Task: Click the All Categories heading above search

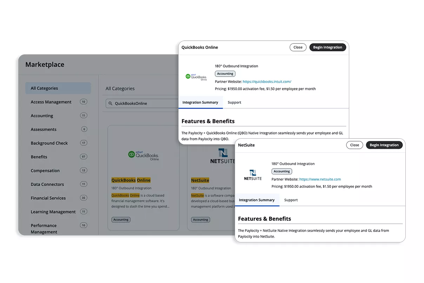Action: (120, 88)
